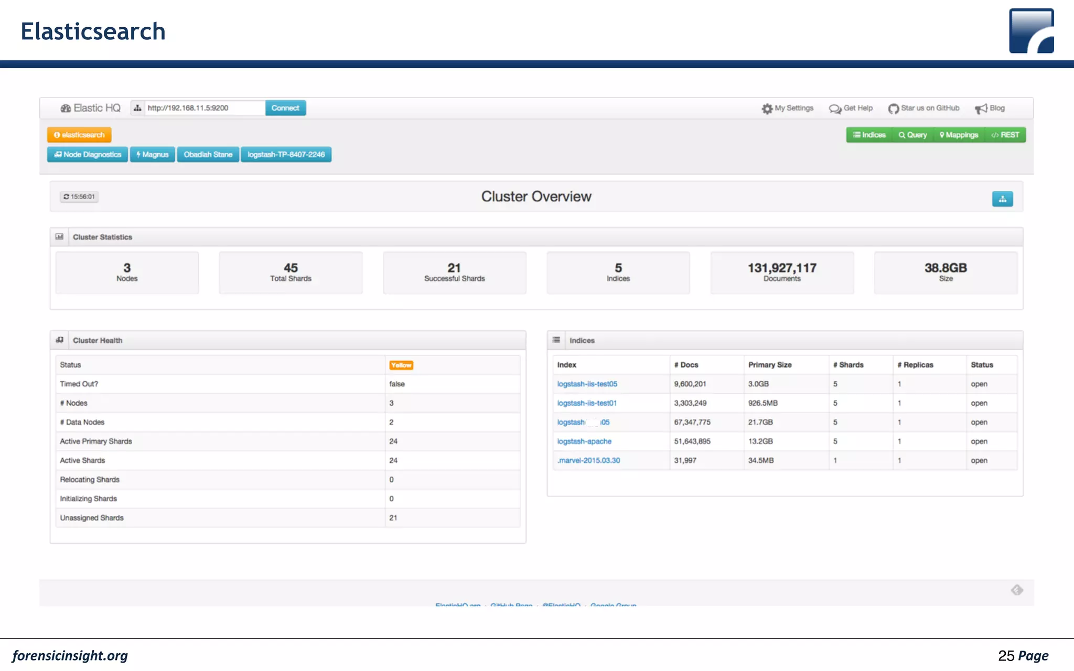
Task: Click the Nodes statistic card
Action: (x=127, y=273)
